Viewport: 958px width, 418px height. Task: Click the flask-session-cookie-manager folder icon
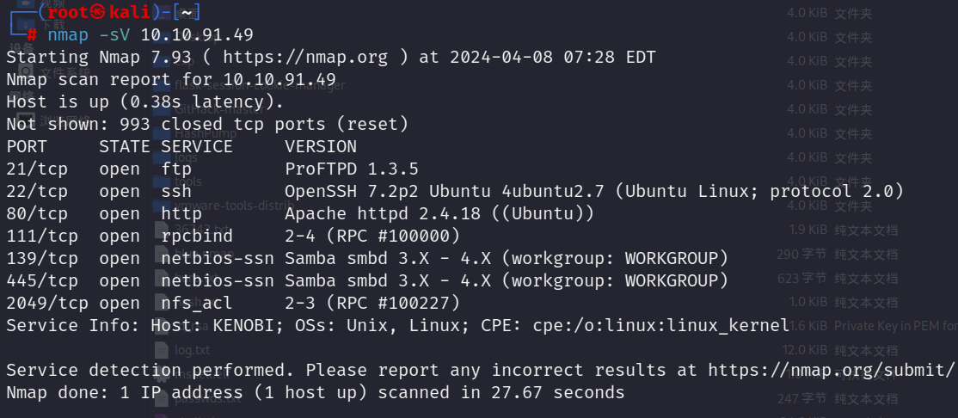pos(162,85)
